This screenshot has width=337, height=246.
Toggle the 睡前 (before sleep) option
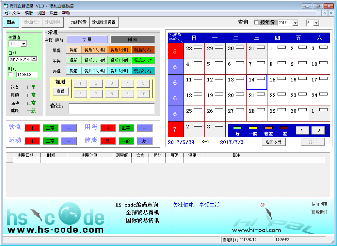133,39
